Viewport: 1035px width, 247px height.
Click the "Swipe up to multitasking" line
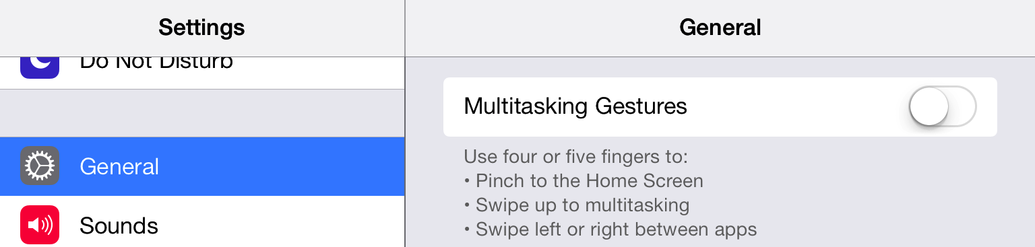pos(577,205)
